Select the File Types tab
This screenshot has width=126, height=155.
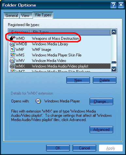point(43,15)
